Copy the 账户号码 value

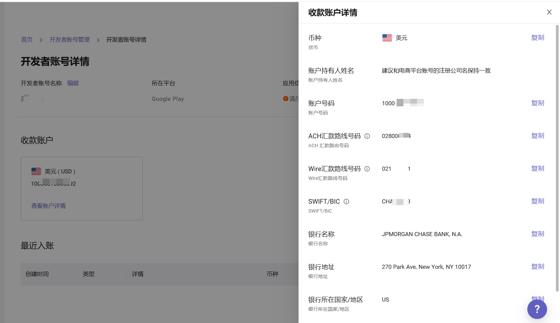pyautogui.click(x=538, y=103)
